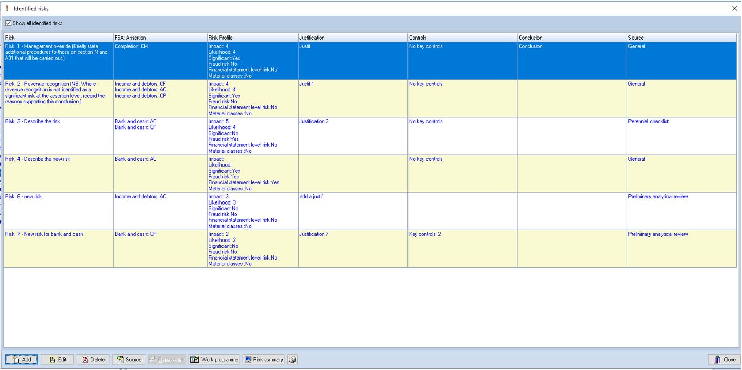Click the Edit button
Screen dimensions: 742x370
click(58, 360)
